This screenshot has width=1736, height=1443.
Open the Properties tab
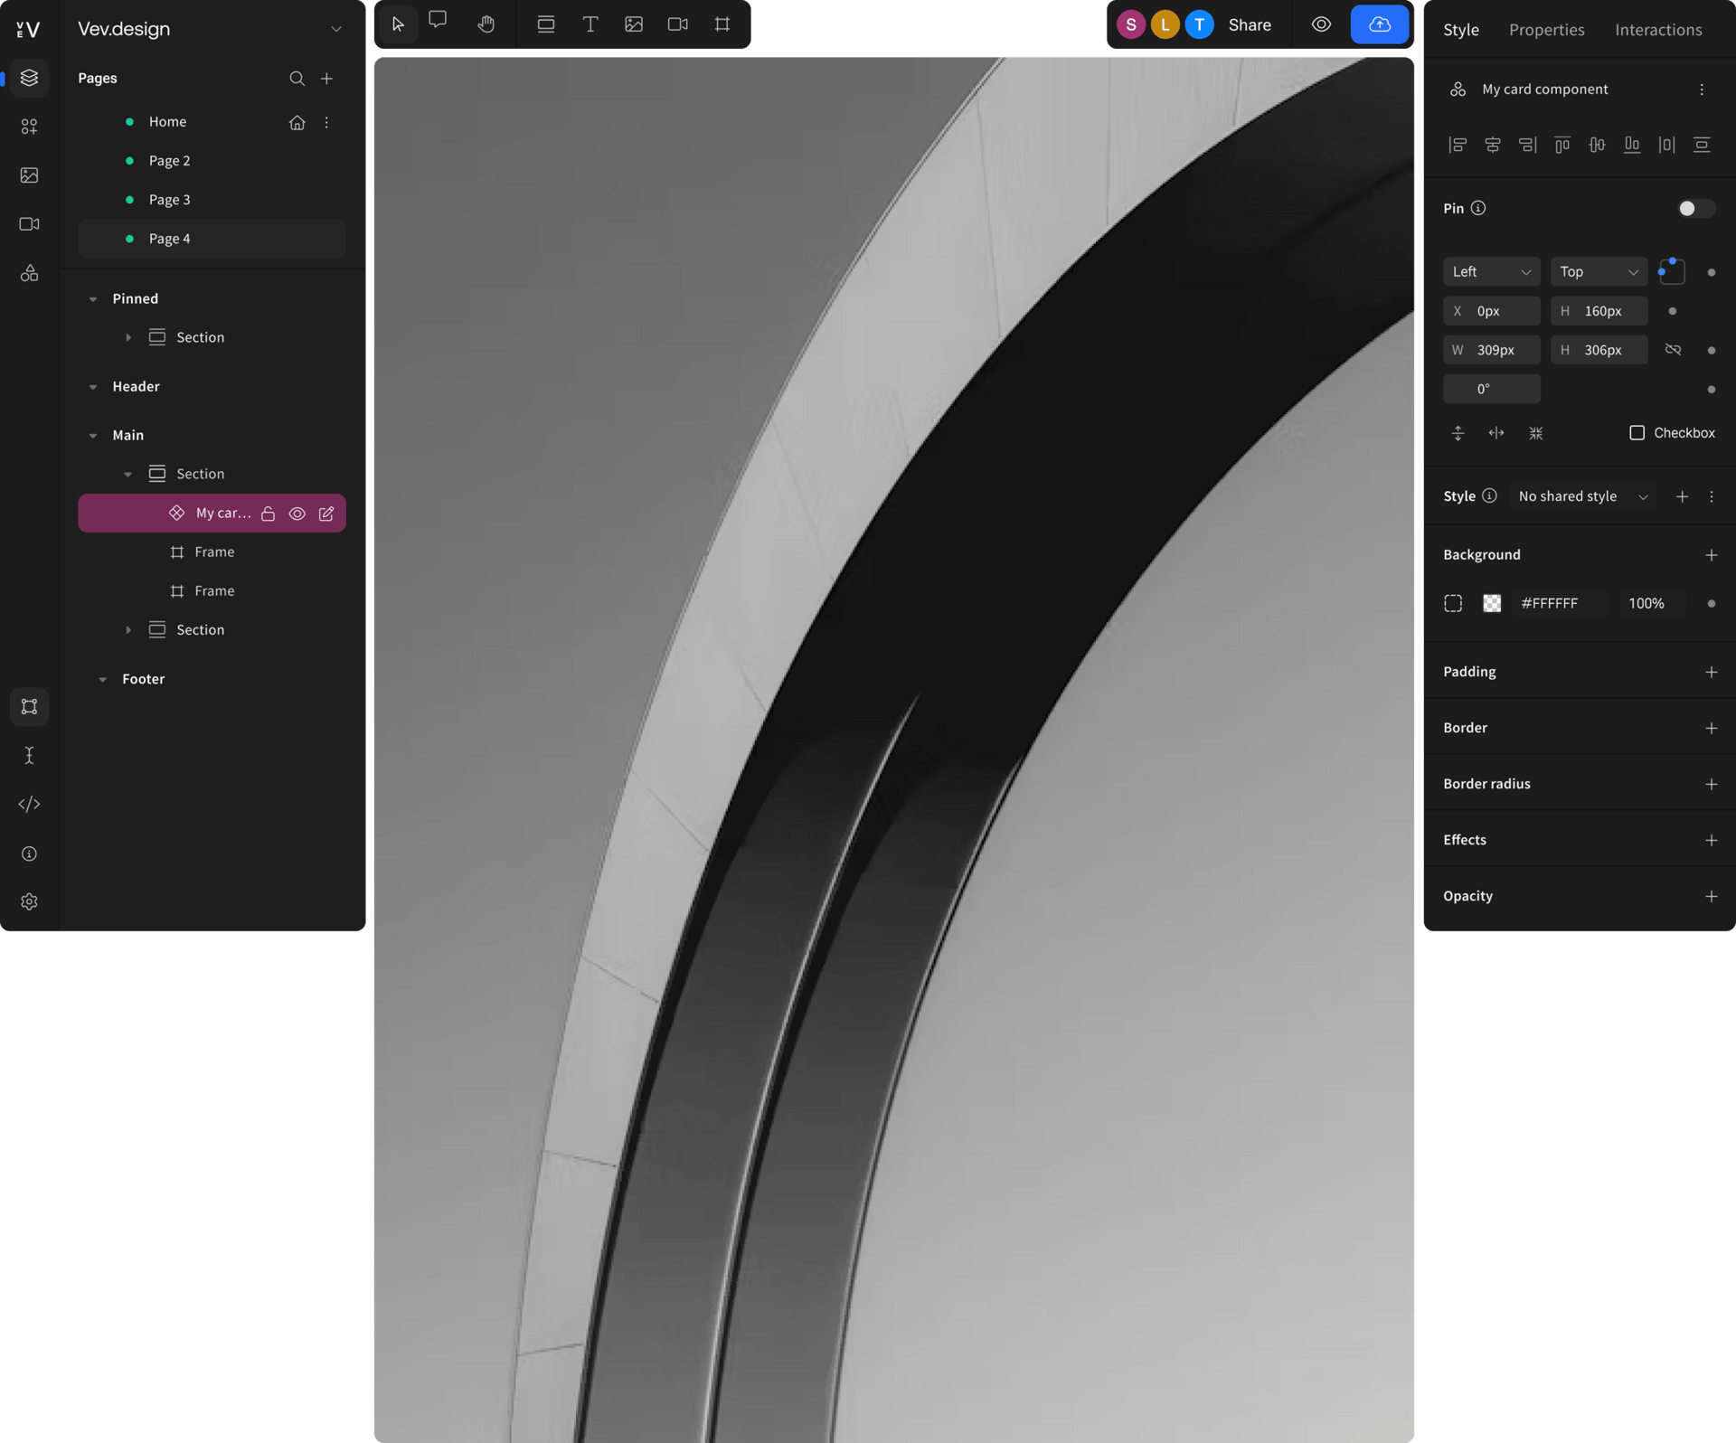pos(1546,29)
